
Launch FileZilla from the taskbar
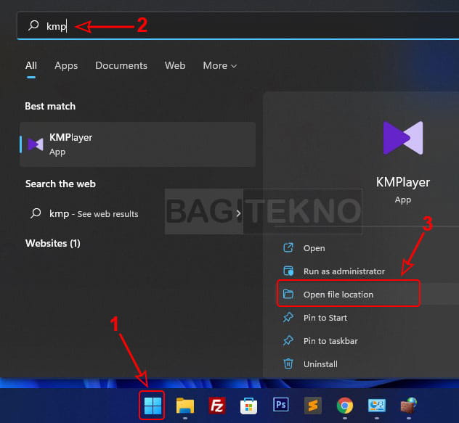click(x=217, y=406)
